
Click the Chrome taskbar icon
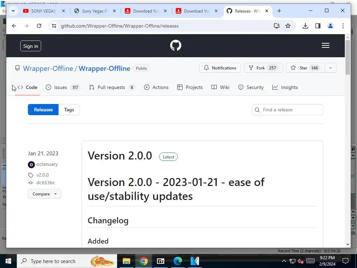pos(143,261)
